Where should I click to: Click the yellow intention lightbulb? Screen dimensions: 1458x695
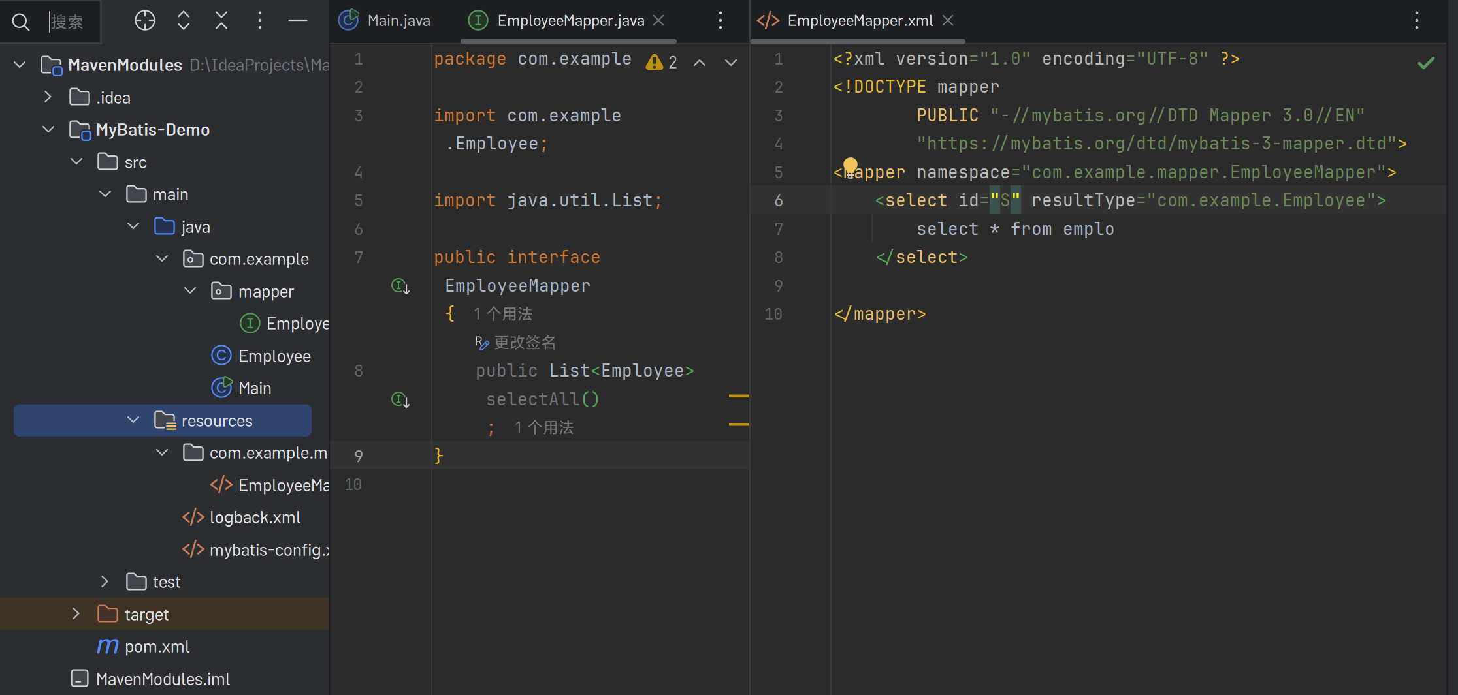pyautogui.click(x=850, y=166)
